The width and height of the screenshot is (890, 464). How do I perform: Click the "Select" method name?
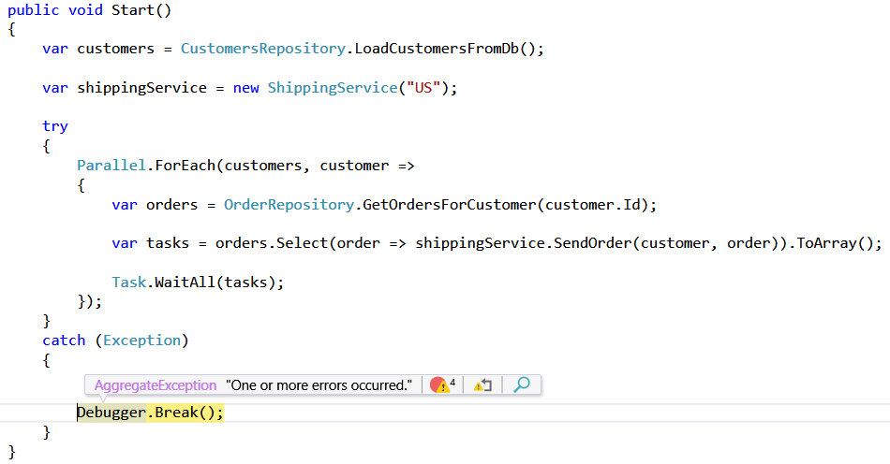coord(302,243)
